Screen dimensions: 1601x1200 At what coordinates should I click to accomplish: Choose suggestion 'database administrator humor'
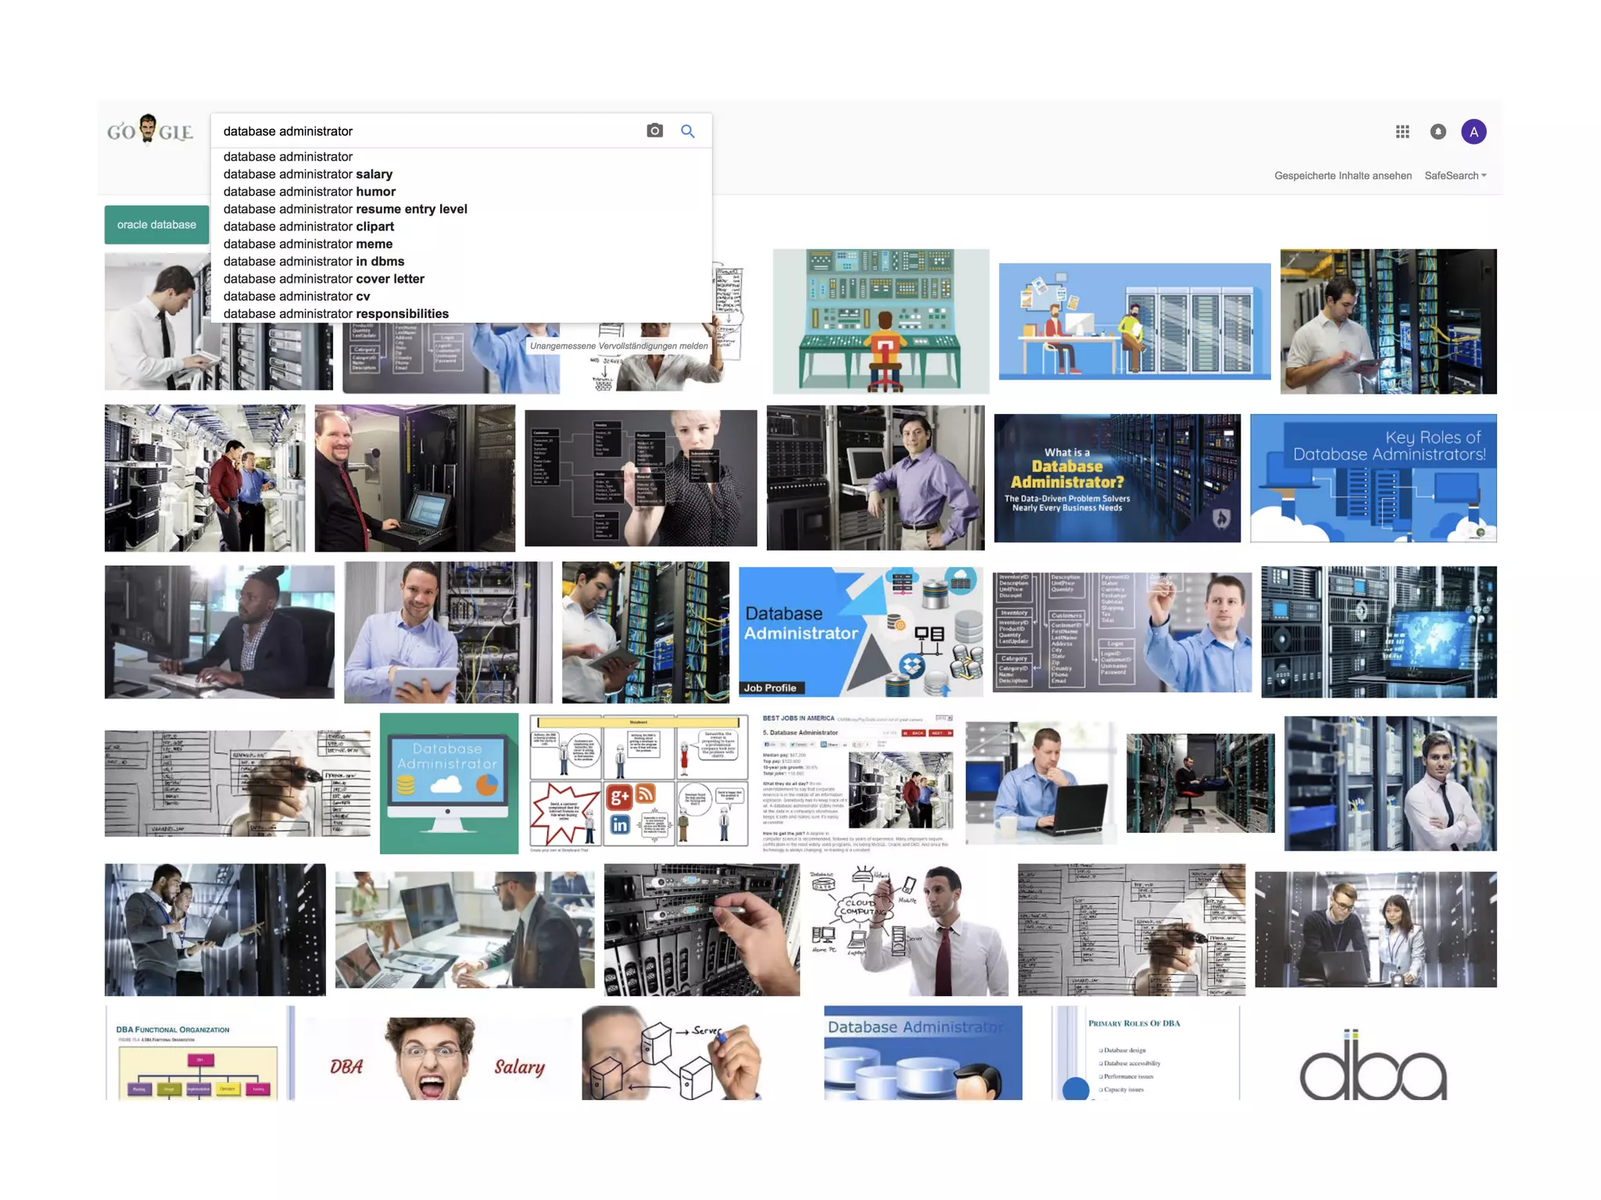[x=310, y=191]
